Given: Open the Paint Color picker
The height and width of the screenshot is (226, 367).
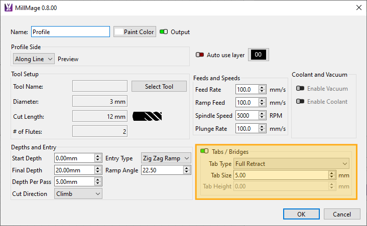Looking at the screenshot, I should pyautogui.click(x=135, y=32).
